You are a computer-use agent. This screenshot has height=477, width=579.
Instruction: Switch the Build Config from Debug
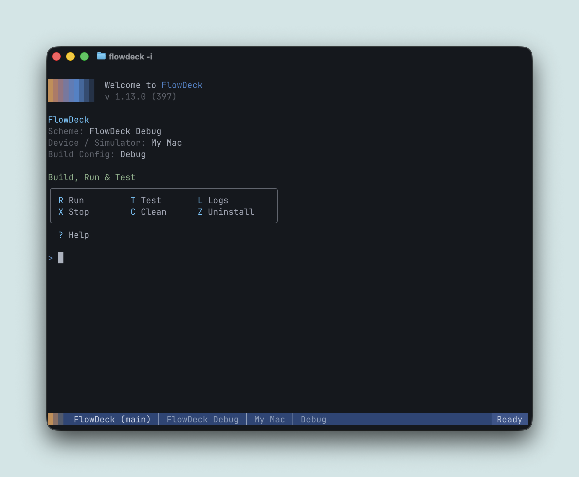coord(133,154)
